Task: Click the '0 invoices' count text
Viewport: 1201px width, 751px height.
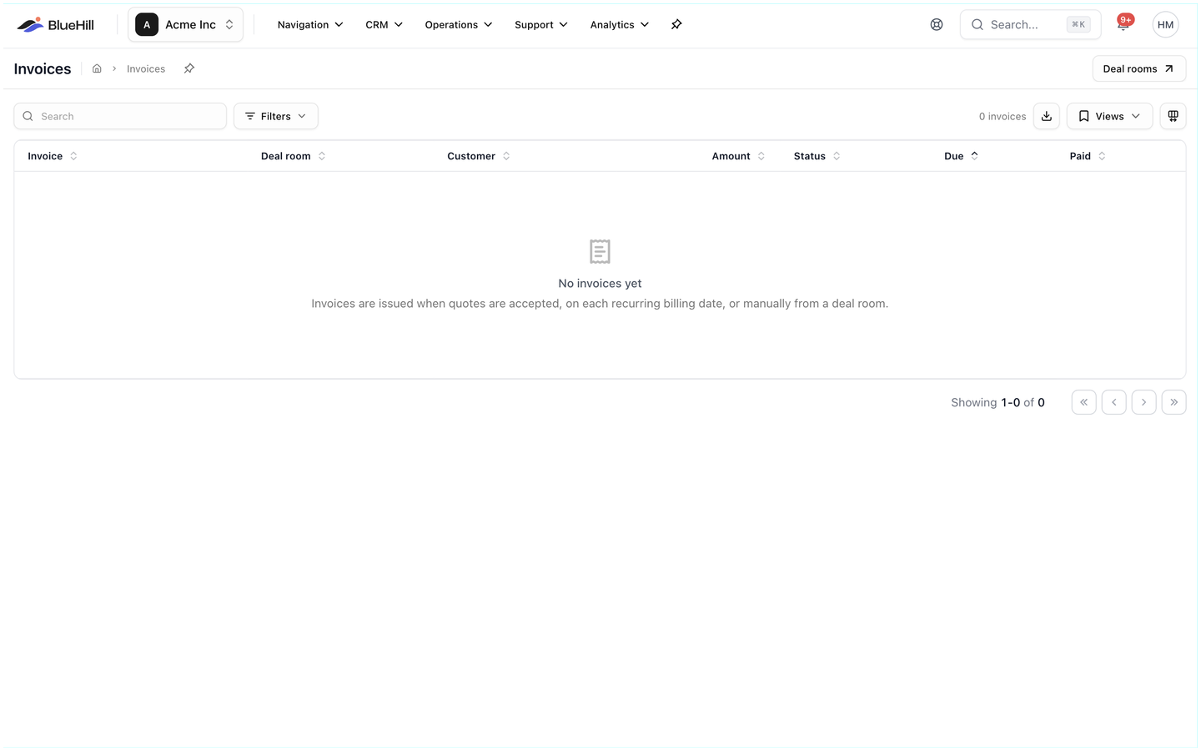Action: click(x=1003, y=117)
